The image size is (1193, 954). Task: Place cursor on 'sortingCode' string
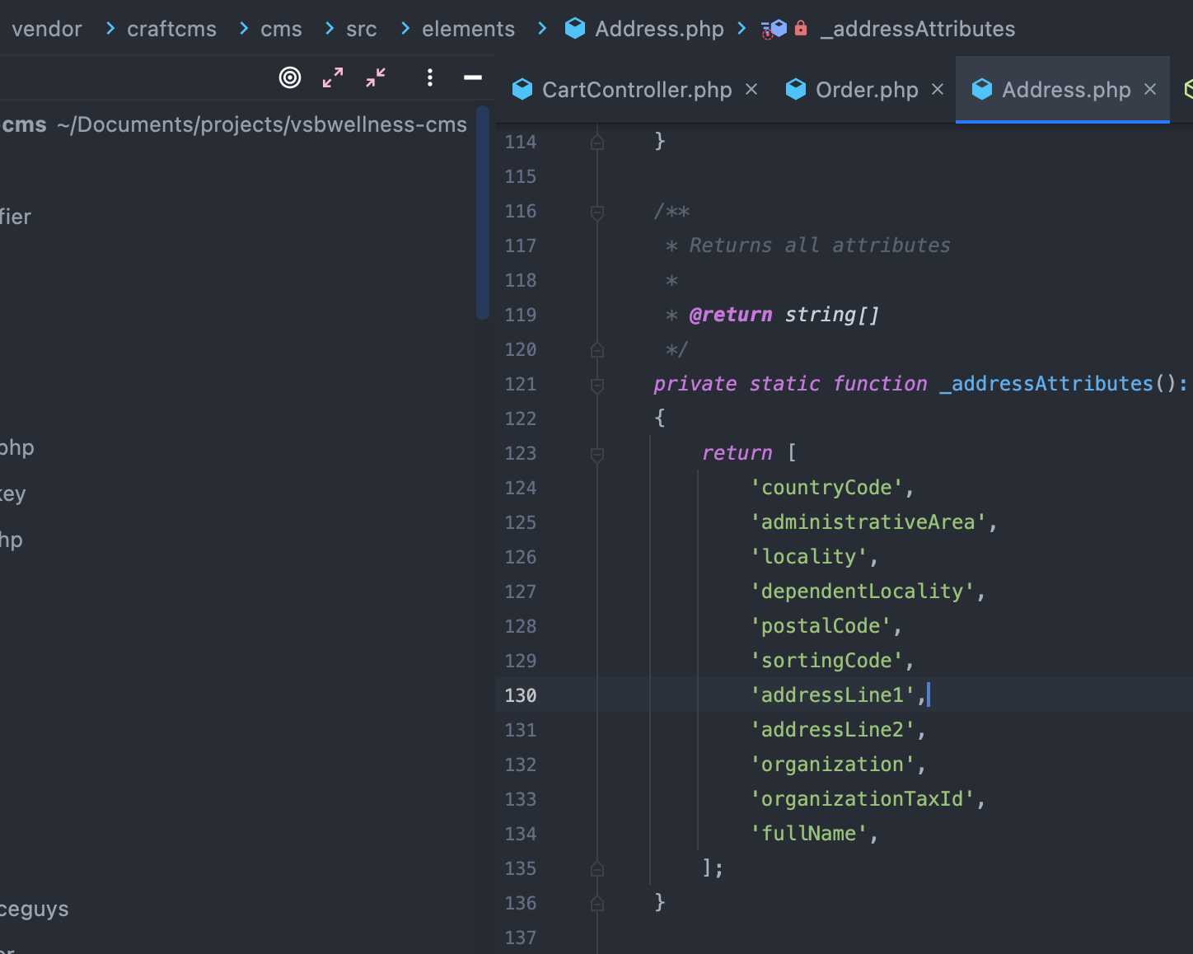tap(826, 661)
